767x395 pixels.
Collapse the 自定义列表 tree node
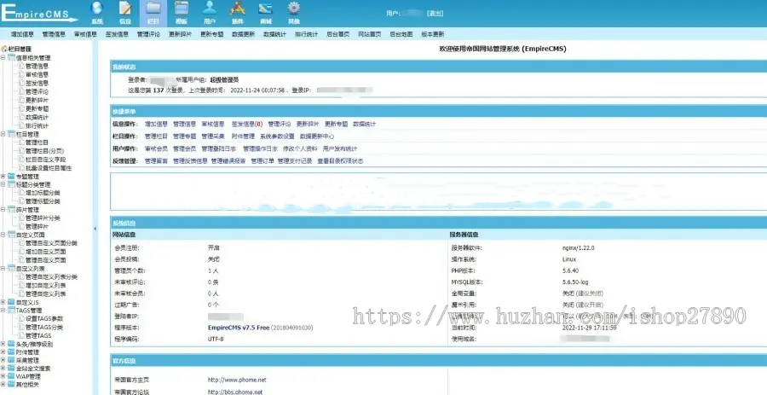(3, 269)
